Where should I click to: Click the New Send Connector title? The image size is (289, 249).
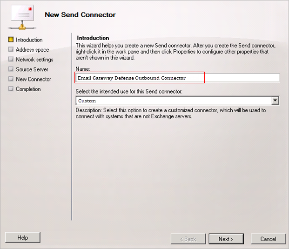point(80,14)
